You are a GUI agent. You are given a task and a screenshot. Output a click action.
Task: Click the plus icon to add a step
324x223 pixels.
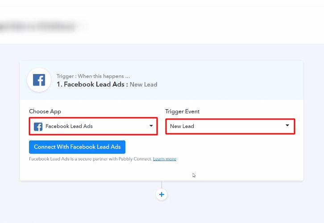pyautogui.click(x=162, y=194)
